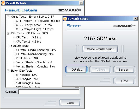The height and width of the screenshot is (109, 139).
Task: Close the 3DMark Score window with X
Action: pyautogui.click(x=136, y=19)
